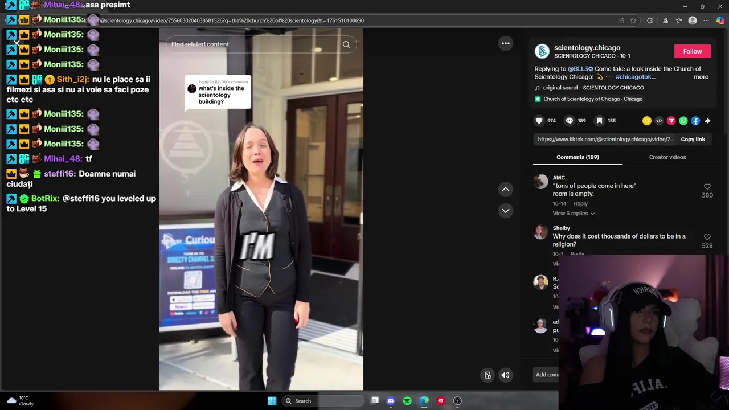Expand caption with the more link
729x410 pixels.
point(701,77)
